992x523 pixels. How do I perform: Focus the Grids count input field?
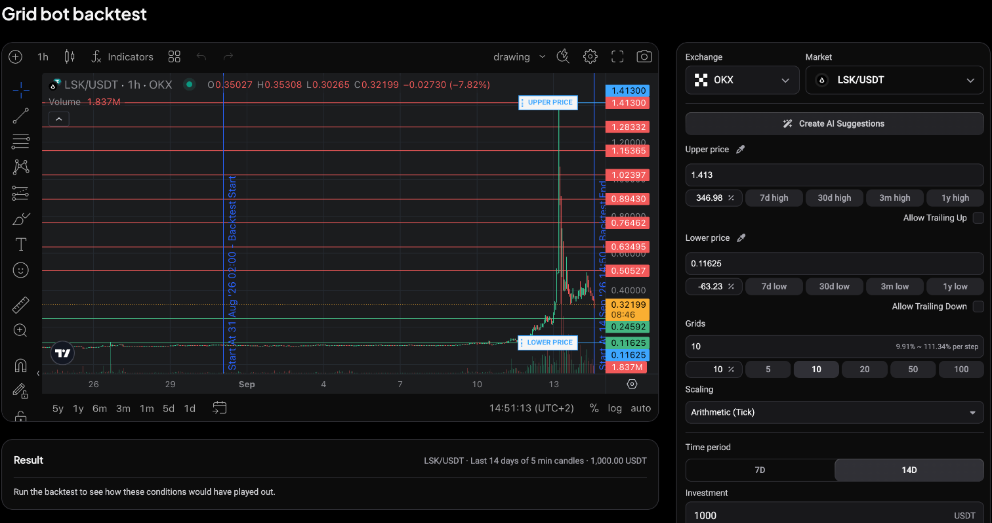(x=835, y=346)
